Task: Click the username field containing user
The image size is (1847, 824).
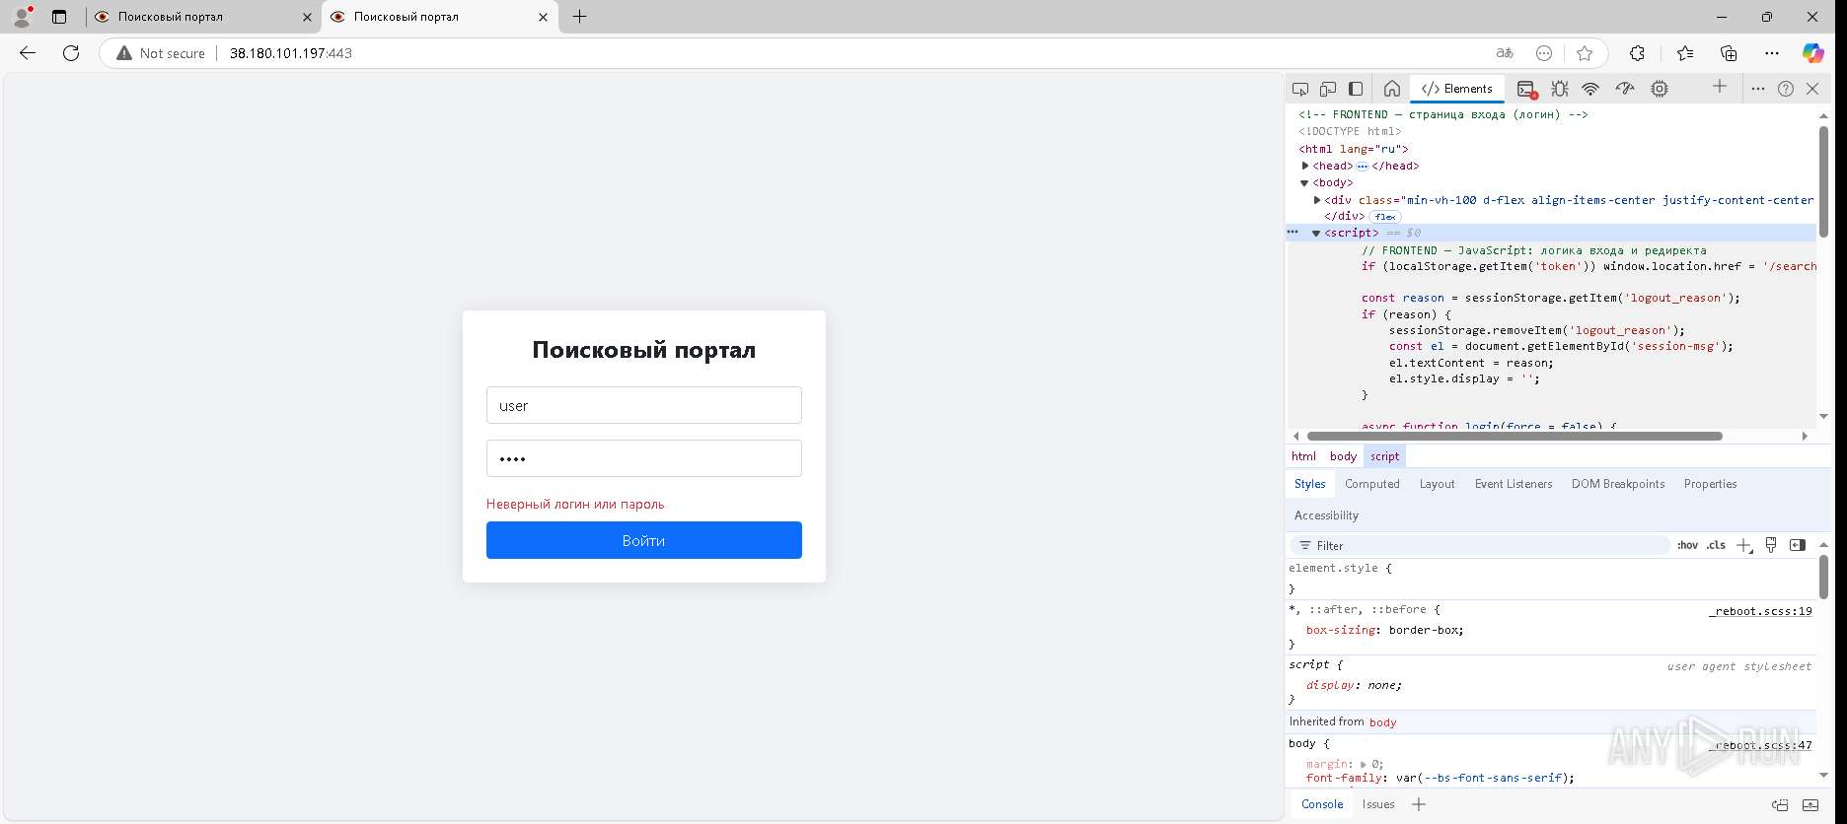Action: click(x=644, y=405)
